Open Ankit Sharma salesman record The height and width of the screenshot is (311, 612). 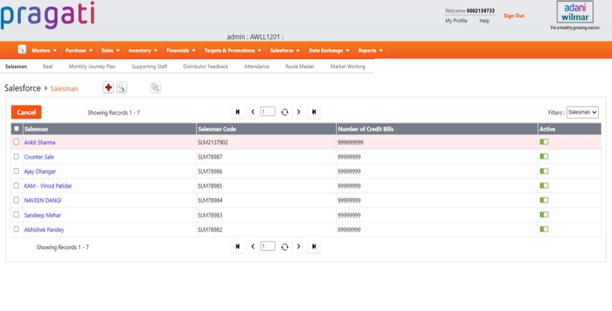(40, 142)
